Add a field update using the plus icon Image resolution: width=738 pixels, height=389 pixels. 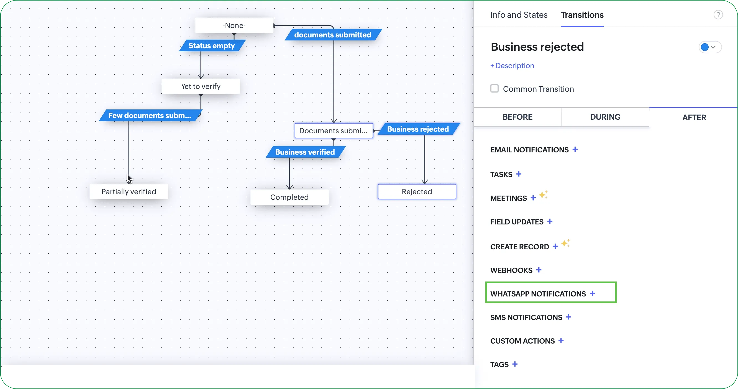tap(550, 221)
